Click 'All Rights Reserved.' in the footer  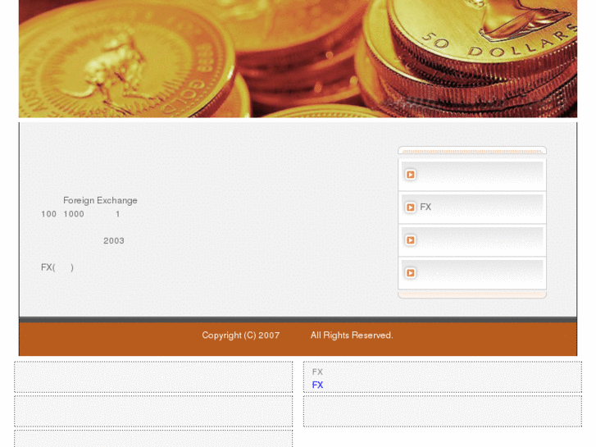[352, 335]
